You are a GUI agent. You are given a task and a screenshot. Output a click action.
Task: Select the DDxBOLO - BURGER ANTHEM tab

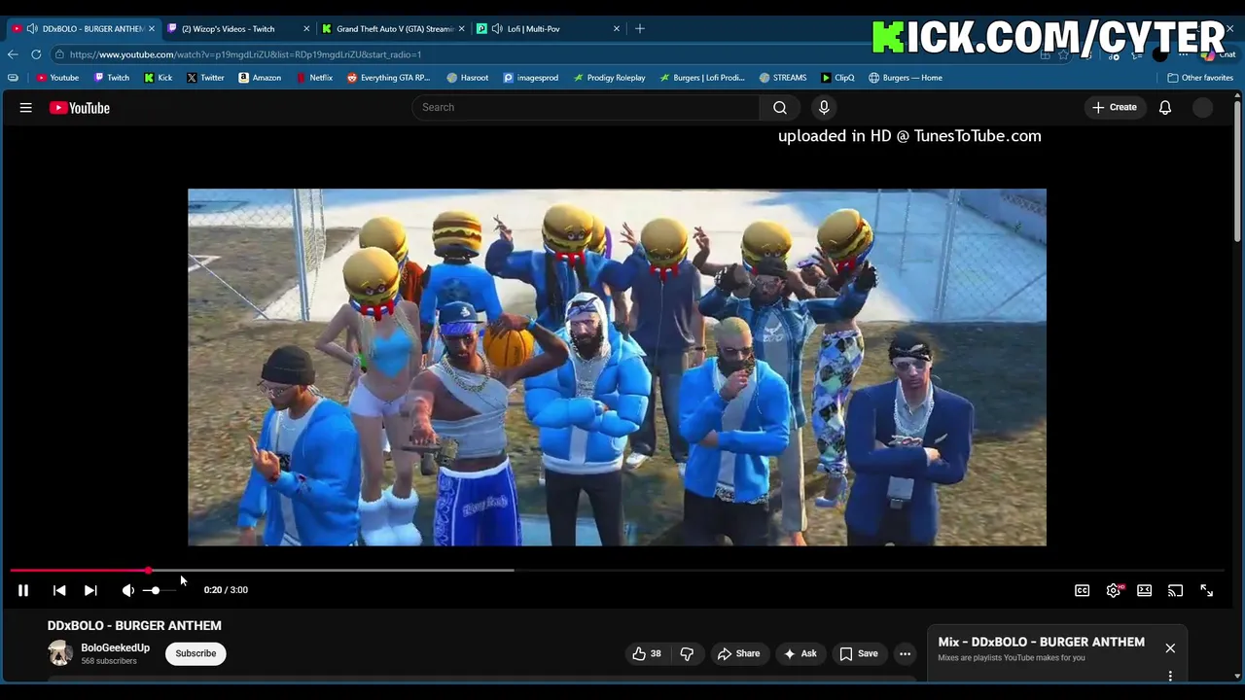[85, 28]
